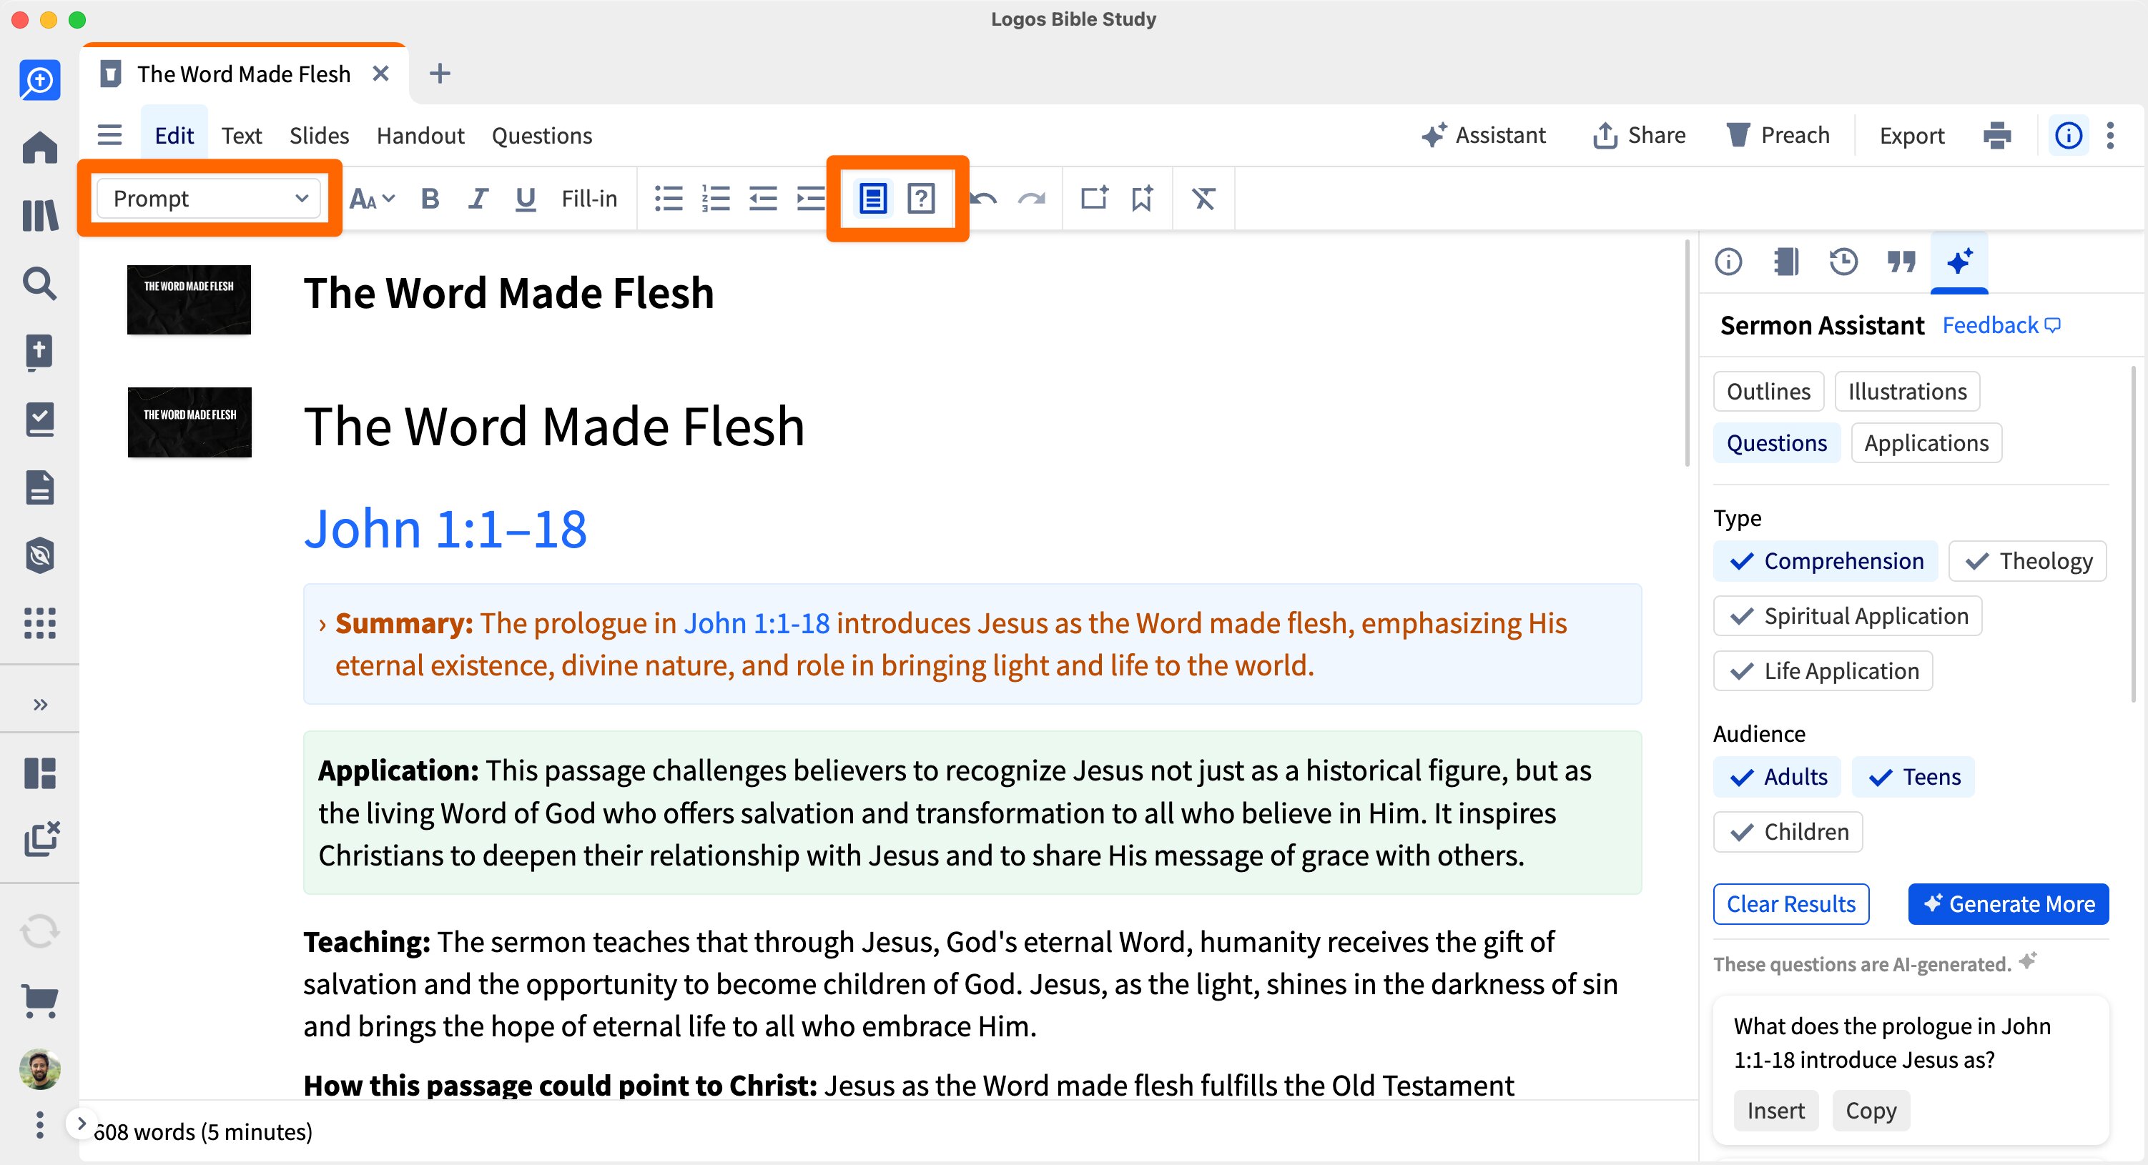This screenshot has height=1165, width=2148.
Task: Click Insert on the prologue question
Action: coord(1775,1110)
